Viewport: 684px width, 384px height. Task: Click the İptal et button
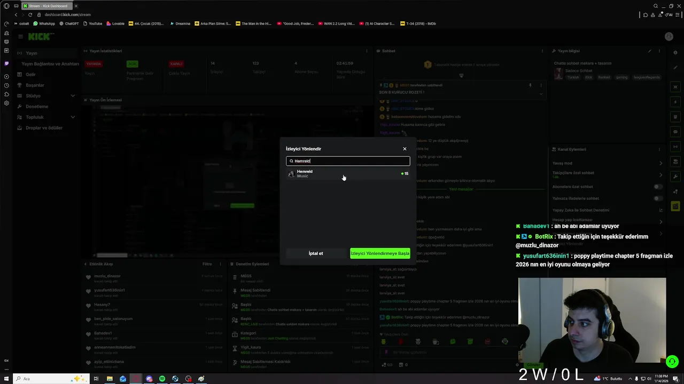[316, 253]
